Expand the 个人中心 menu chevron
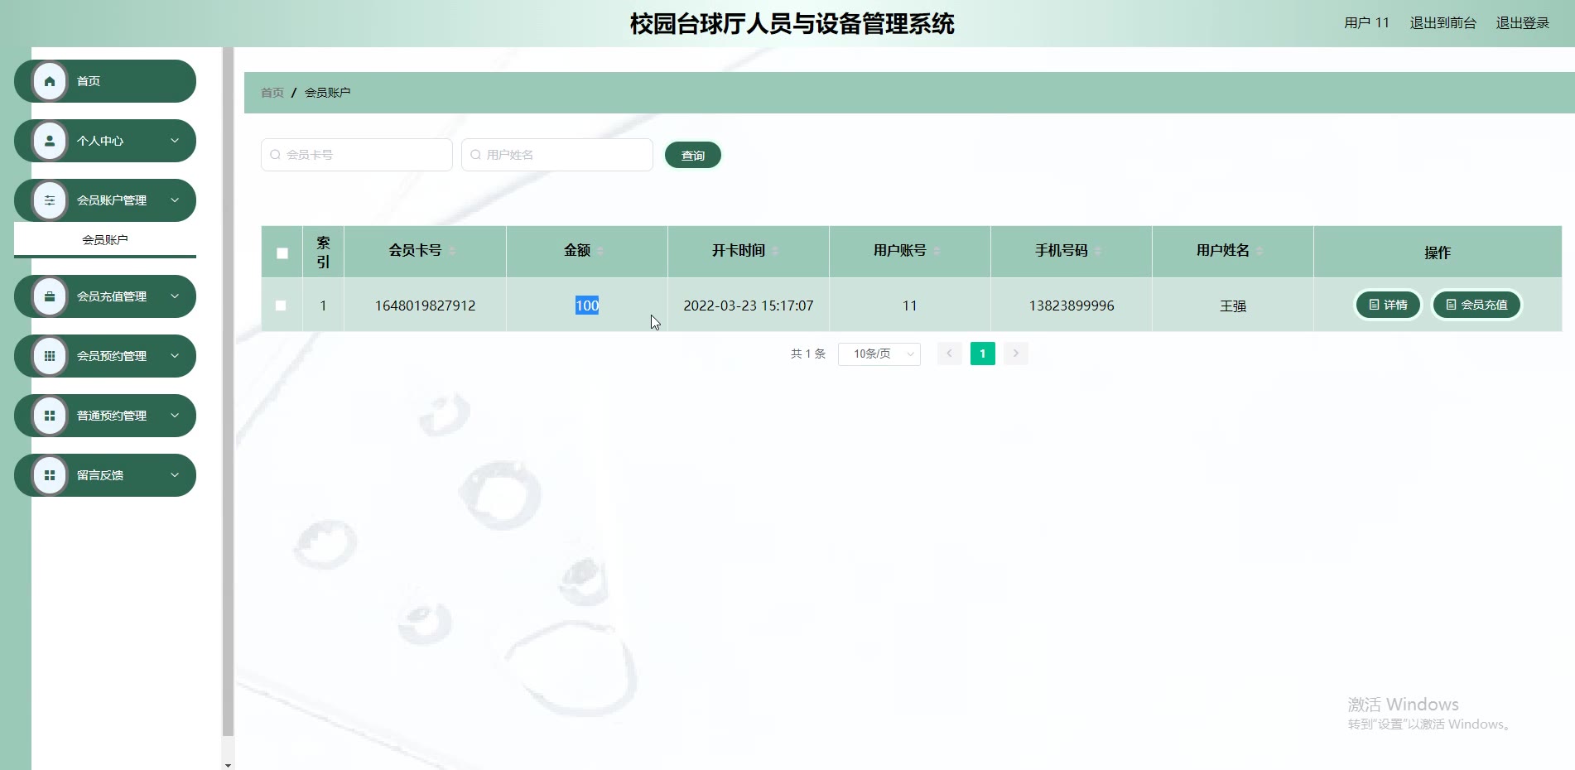The height and width of the screenshot is (770, 1575). pyautogui.click(x=175, y=141)
